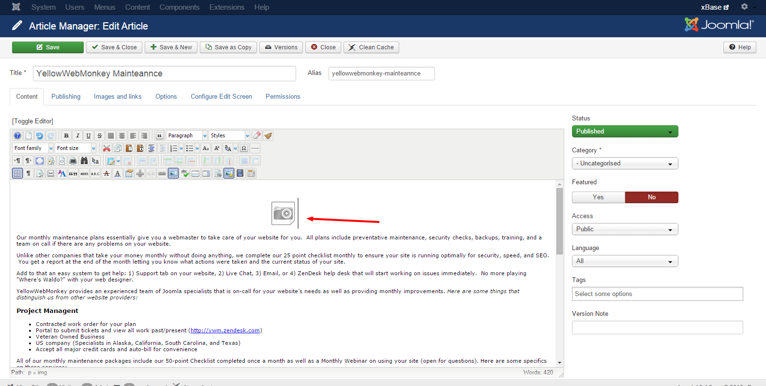This screenshot has height=386, width=766.
Task: Insert read more break icon
Action: (195, 174)
